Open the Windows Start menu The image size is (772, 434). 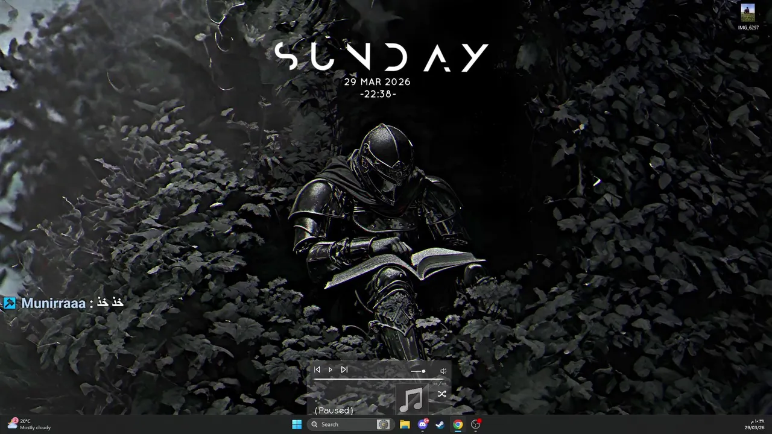[x=297, y=424]
